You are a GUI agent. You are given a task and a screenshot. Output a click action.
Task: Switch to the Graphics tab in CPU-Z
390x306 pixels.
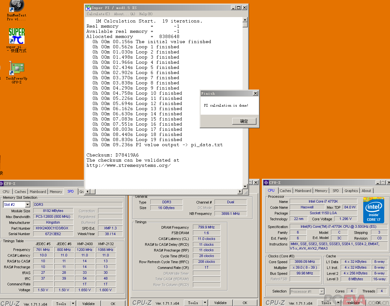click(x=351, y=191)
